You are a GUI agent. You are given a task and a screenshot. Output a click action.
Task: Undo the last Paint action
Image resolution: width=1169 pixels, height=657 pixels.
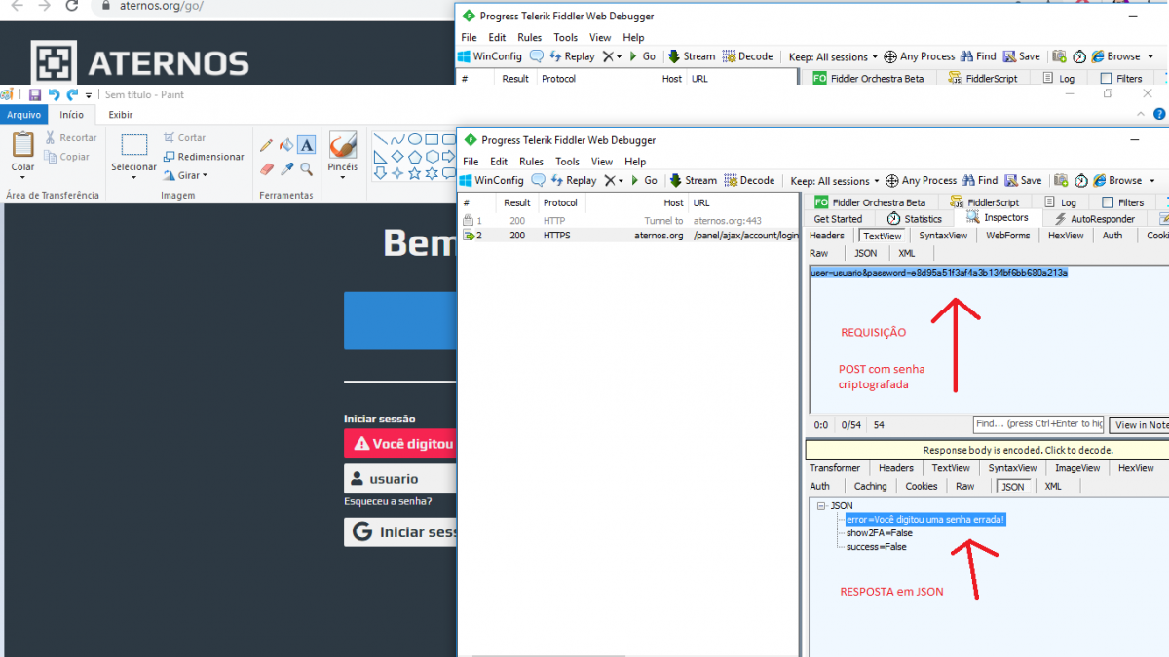coord(54,94)
